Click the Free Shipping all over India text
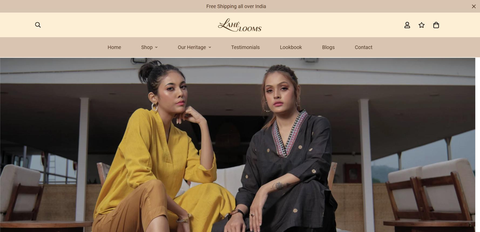Screen dimensions: 480x232 (x=236, y=6)
